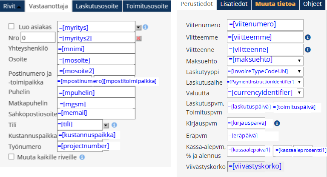Viewport: 327px width, 177px height.
Task: Open the Valuutta currency dropdown
Action: [300, 92]
